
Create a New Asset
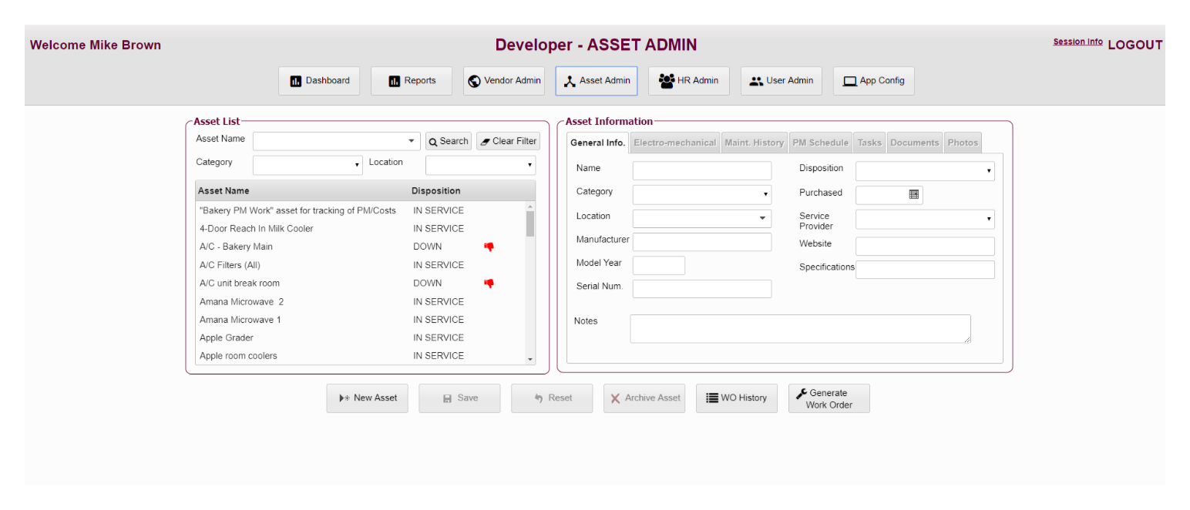click(x=367, y=398)
